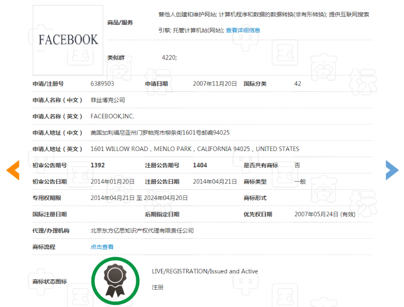Click the blue next arrow icon
Viewport: 404px width, 307px height.
[392, 170]
